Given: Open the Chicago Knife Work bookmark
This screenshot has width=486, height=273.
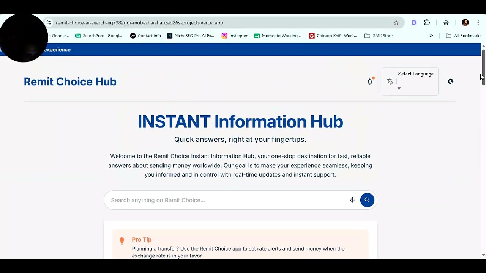Looking at the screenshot, I should (x=333, y=36).
